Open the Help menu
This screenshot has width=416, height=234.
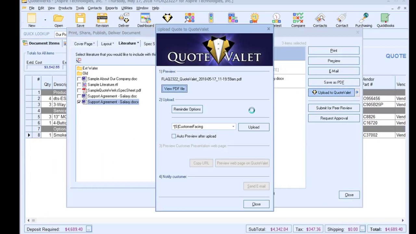click(x=155, y=8)
